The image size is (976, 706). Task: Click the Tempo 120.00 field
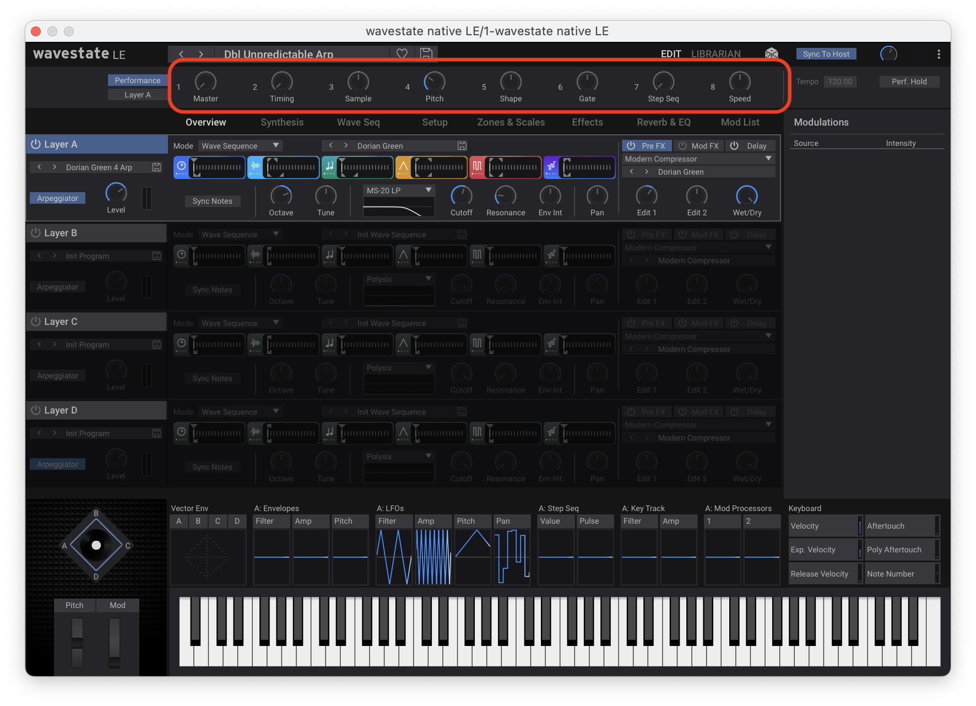(841, 82)
